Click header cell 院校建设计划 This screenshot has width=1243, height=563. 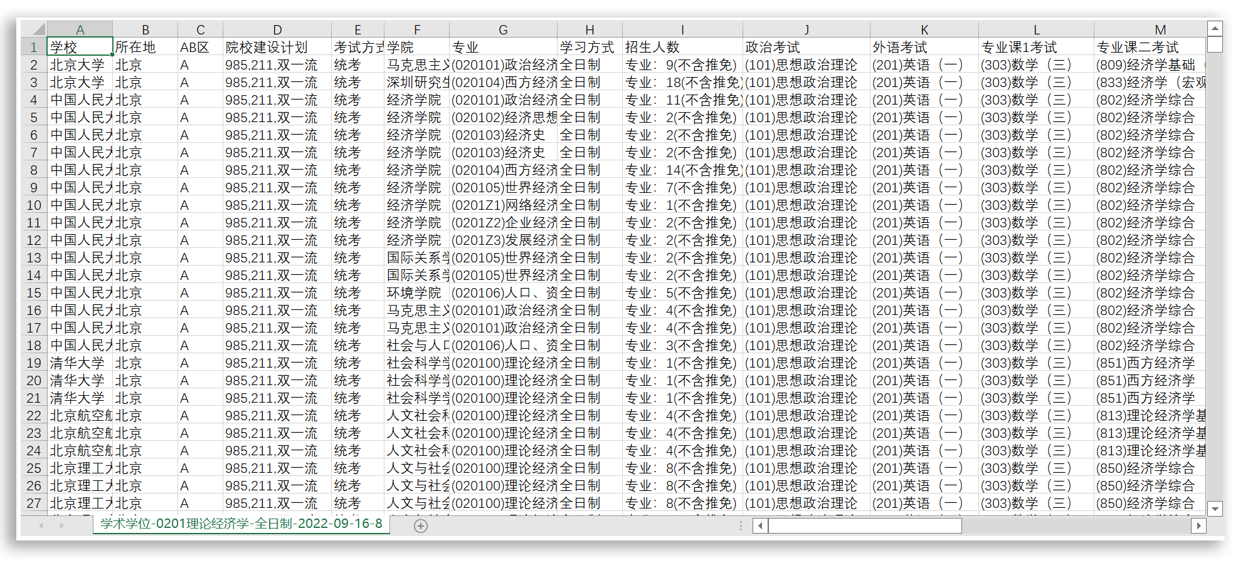[277, 47]
